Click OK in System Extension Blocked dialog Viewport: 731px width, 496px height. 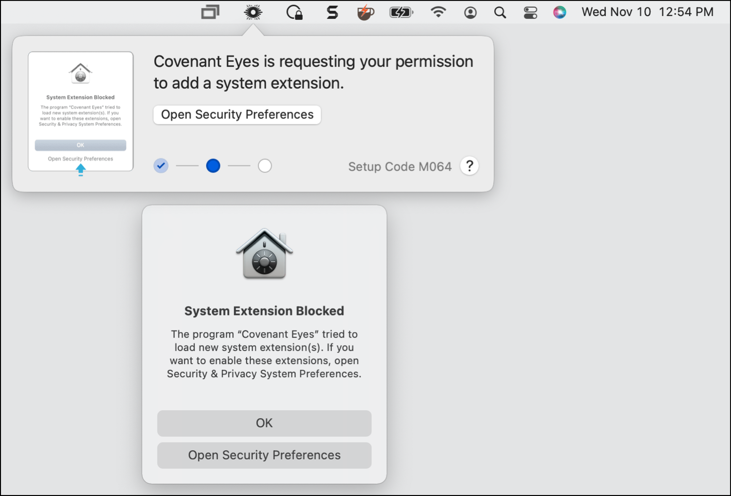pos(264,423)
